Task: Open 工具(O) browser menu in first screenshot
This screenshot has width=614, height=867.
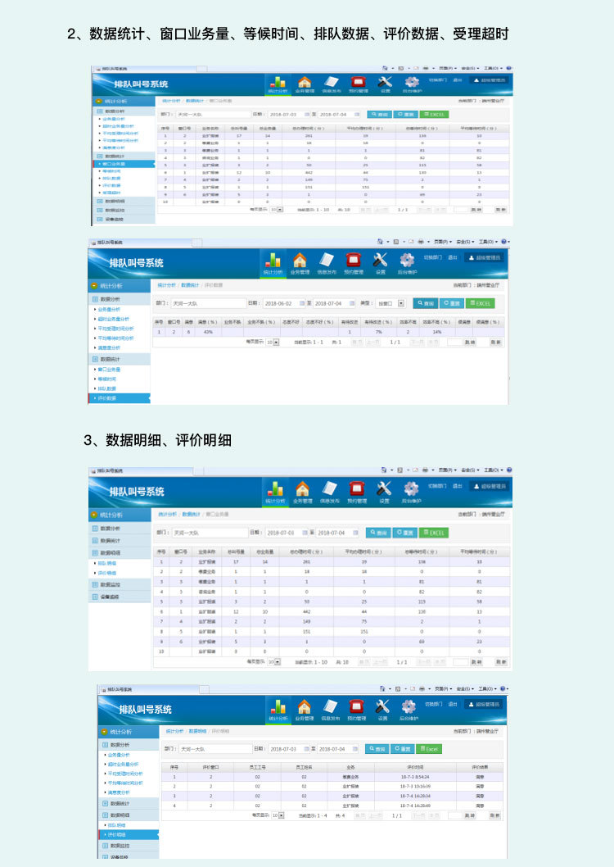Action: coord(493,68)
